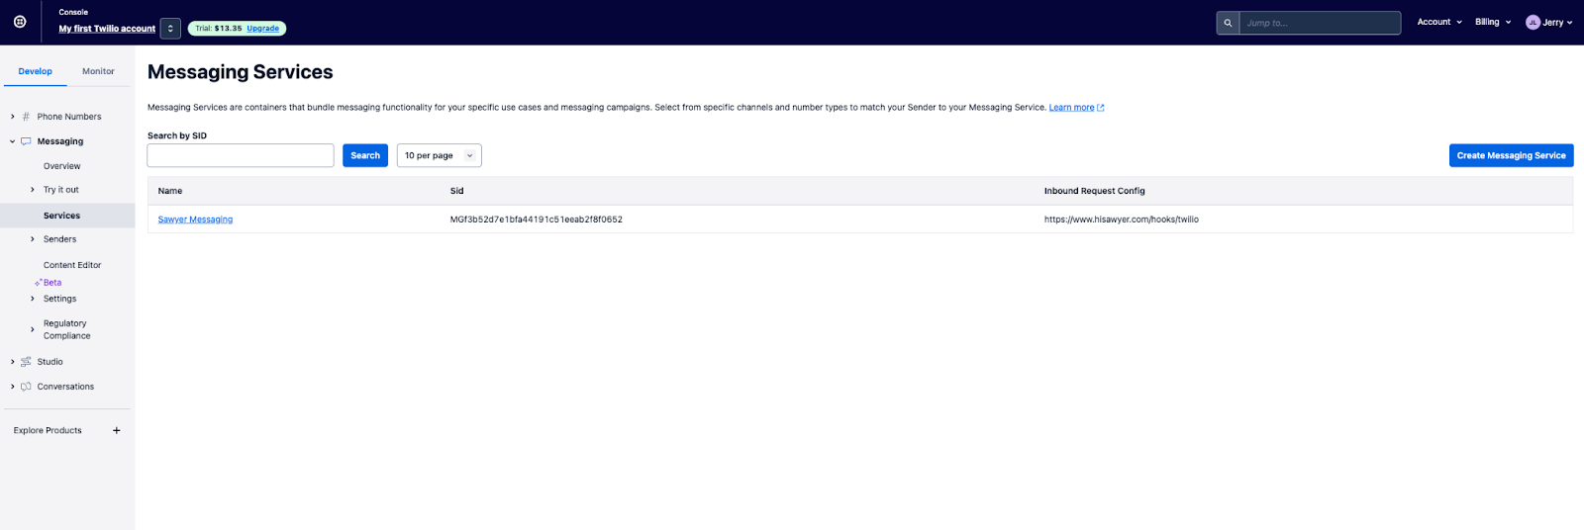
Task: Focus the Jump to search field
Action: [1320, 23]
